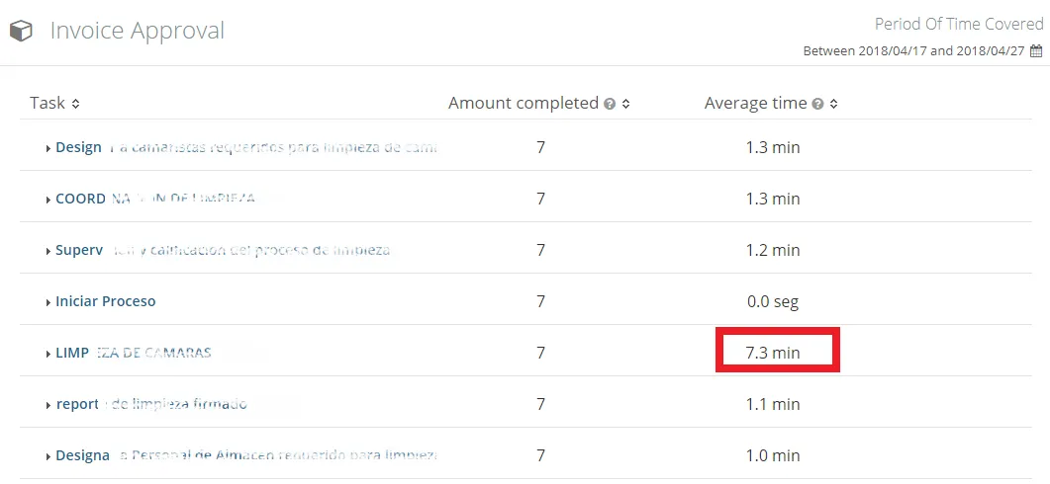This screenshot has height=484, width=1050.
Task: Expand the report task row arrow
Action: (x=48, y=405)
